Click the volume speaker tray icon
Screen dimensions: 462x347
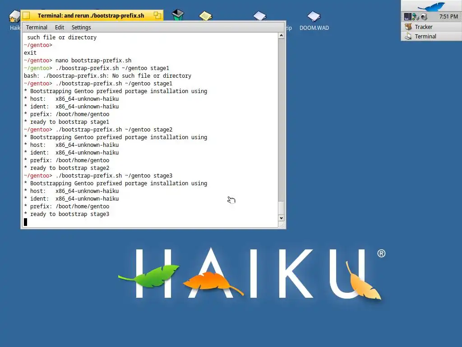(424, 17)
